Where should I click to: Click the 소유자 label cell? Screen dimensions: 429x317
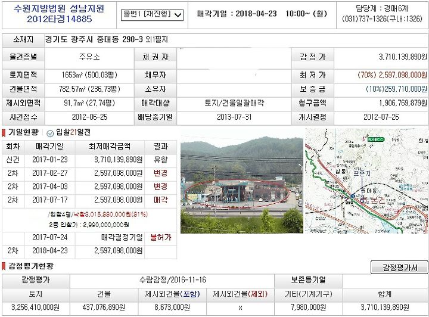pyautogui.click(x=155, y=89)
